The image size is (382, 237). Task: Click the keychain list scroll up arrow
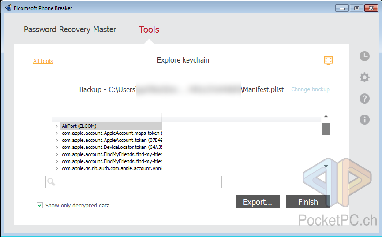tap(326, 116)
